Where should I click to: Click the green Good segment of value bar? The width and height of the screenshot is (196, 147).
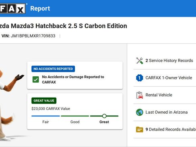click(x=75, y=116)
